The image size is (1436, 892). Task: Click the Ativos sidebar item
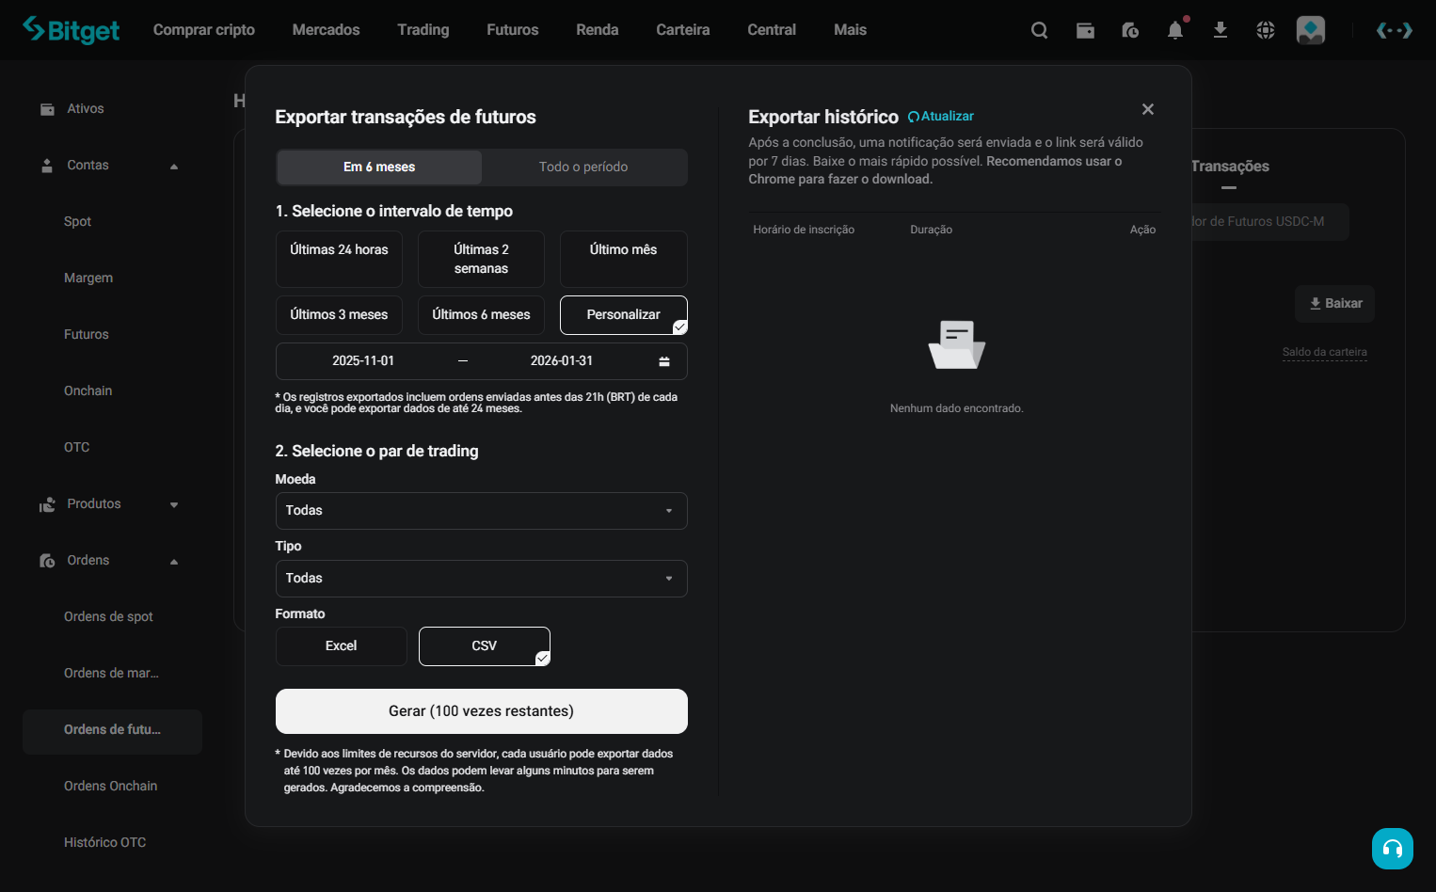point(86,108)
